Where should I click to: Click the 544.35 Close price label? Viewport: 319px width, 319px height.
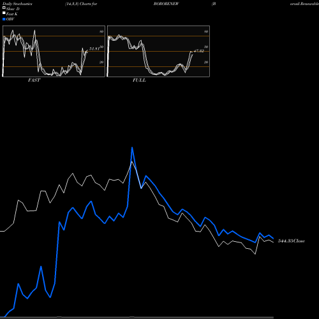pos(292,241)
